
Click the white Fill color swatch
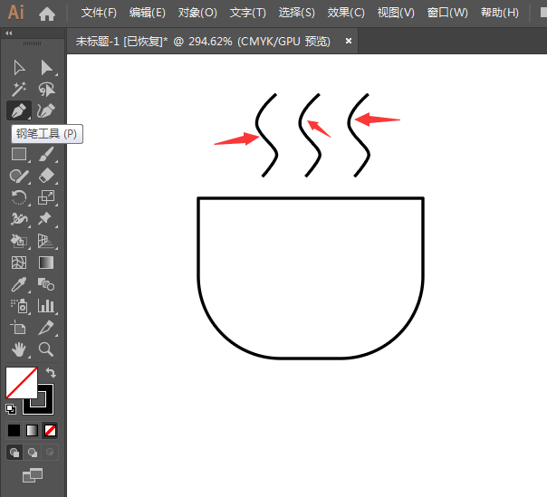[20, 381]
